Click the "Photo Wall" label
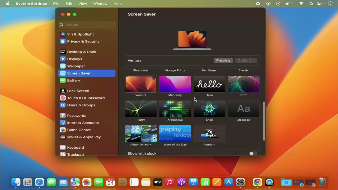 click(x=141, y=70)
